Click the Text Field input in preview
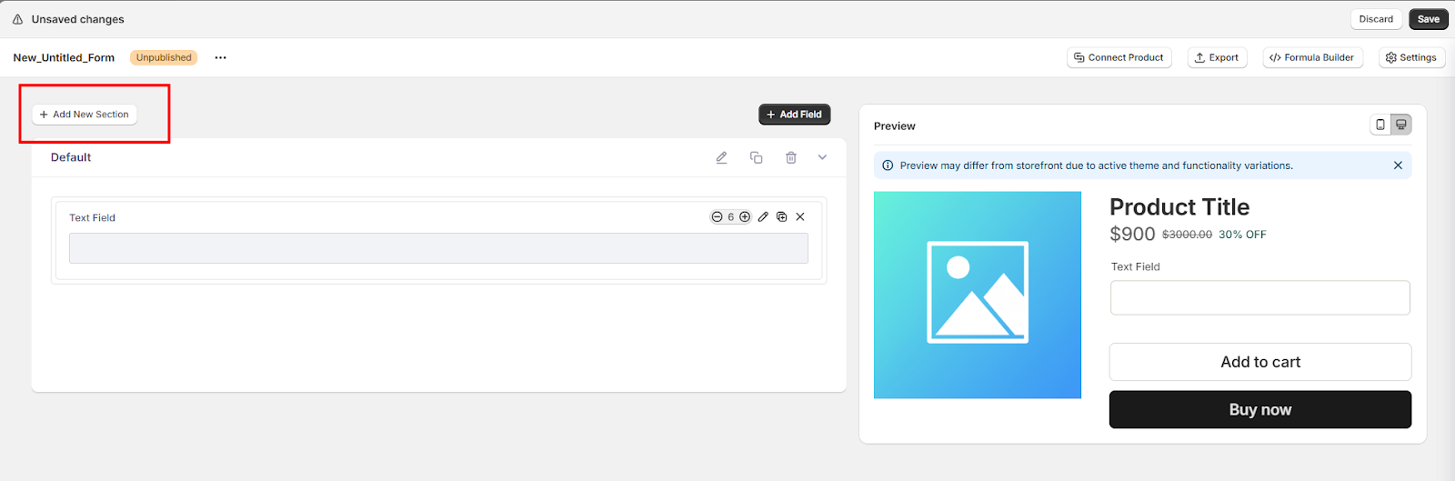Image resolution: width=1455 pixels, height=481 pixels. pyautogui.click(x=1259, y=297)
